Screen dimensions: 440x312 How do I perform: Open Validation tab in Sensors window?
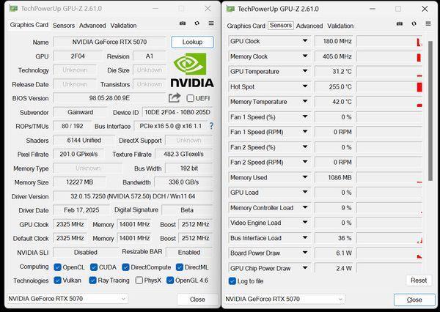tap(340, 26)
